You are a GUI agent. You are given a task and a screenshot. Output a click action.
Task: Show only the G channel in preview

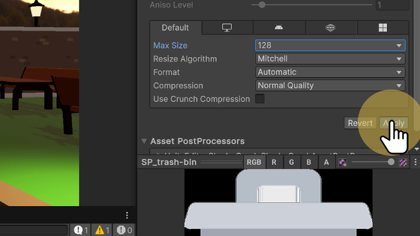click(291, 162)
